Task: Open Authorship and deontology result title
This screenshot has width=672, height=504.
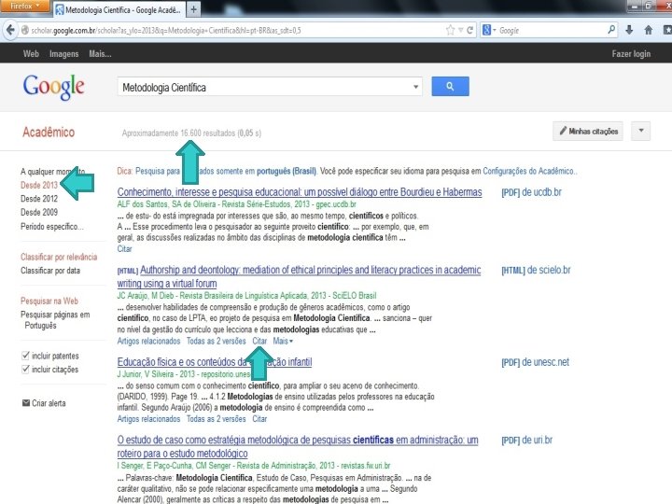Action: (300, 276)
